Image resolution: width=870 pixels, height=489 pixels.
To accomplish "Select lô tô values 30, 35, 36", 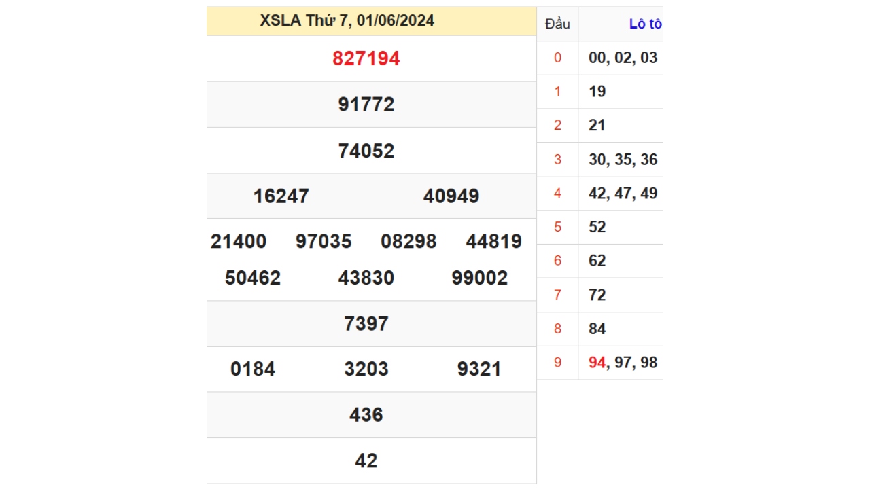I will coord(623,160).
